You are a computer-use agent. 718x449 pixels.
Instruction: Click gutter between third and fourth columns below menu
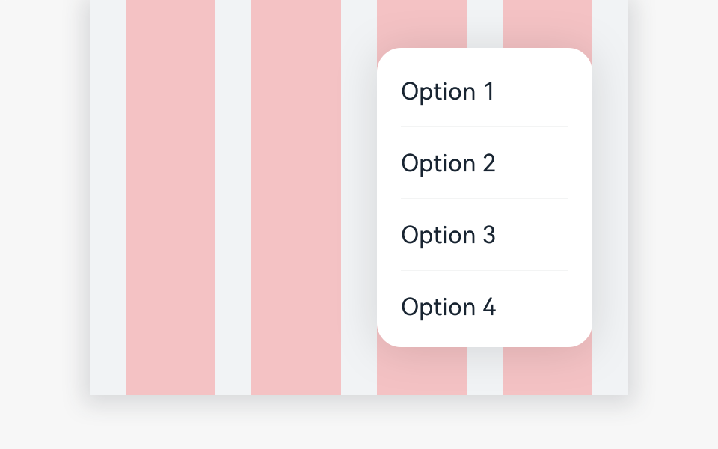(x=485, y=372)
